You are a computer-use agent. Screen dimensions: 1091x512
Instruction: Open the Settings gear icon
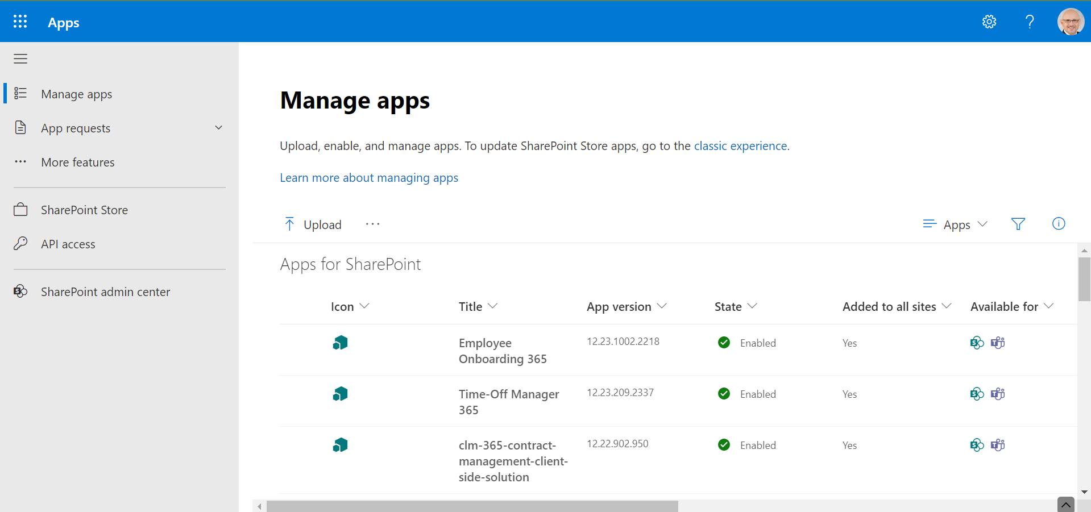[989, 22]
